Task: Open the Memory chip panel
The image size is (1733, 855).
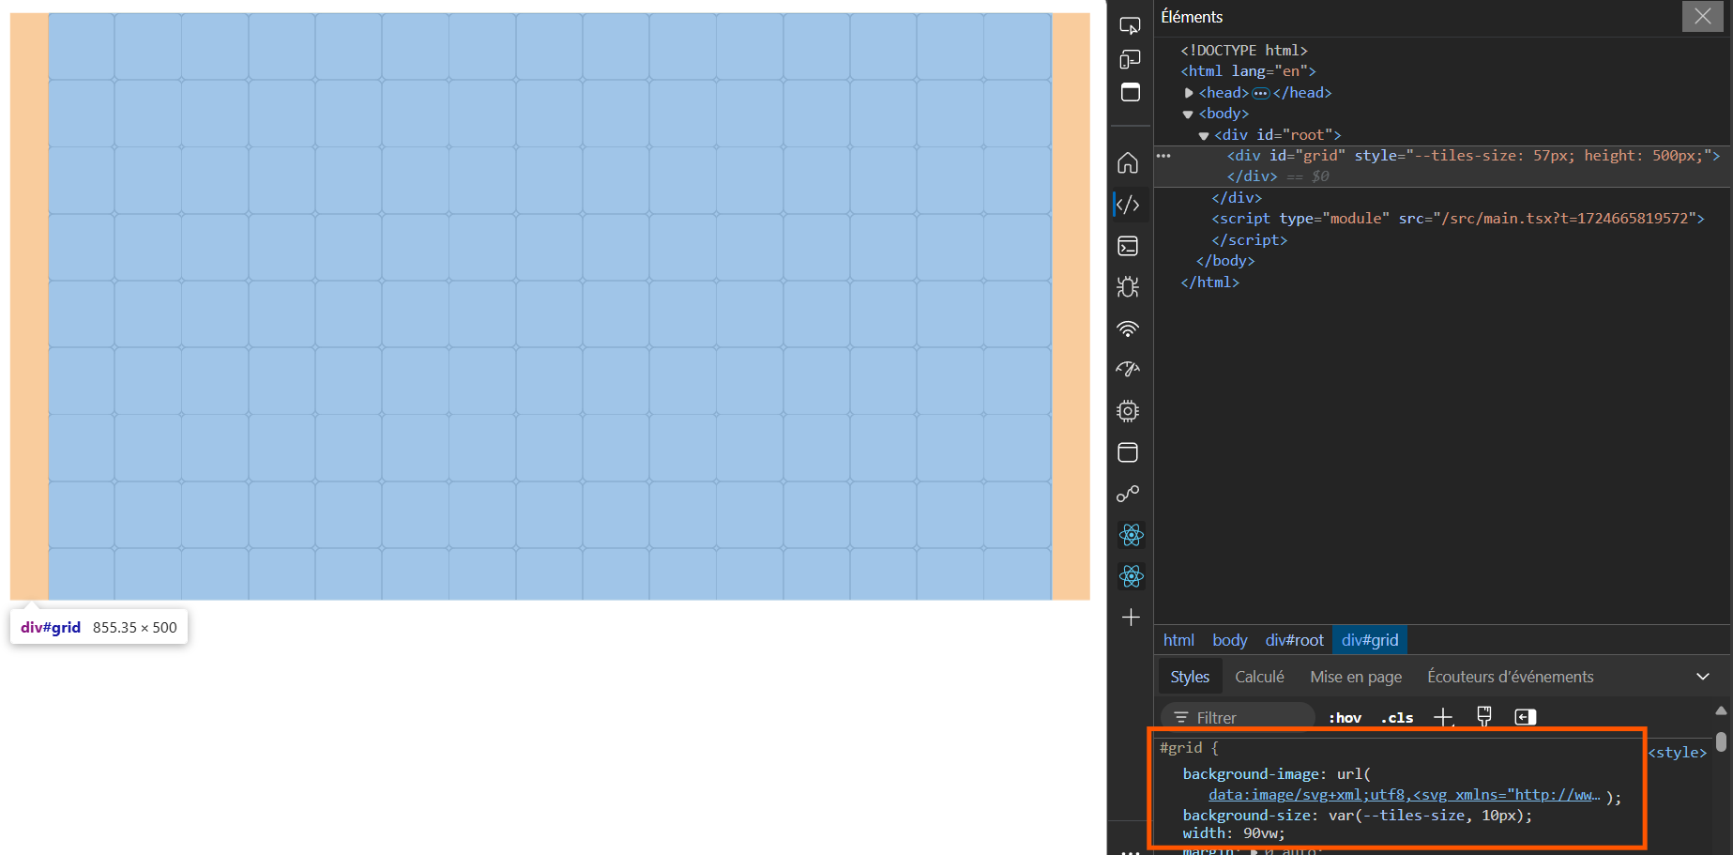Action: pos(1128,411)
